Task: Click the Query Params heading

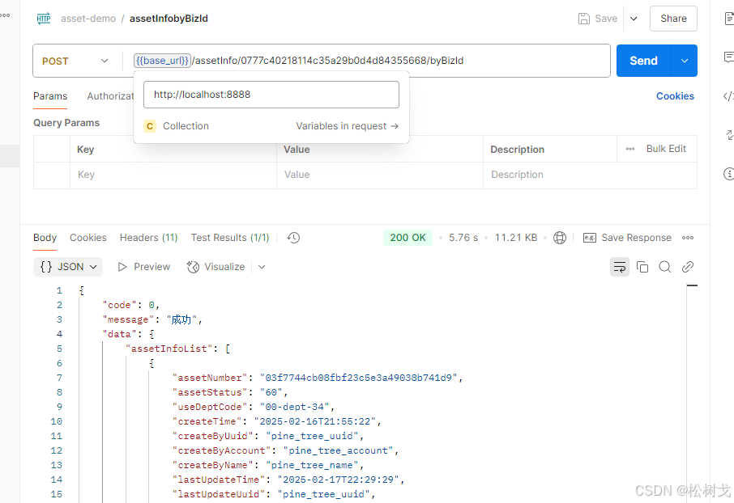Action: pyautogui.click(x=66, y=123)
